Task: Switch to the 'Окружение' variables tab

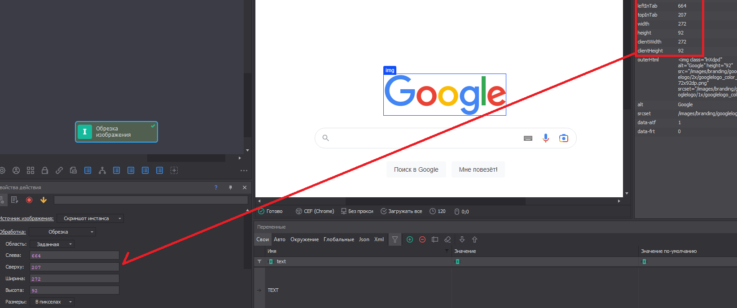Action: 304,239
